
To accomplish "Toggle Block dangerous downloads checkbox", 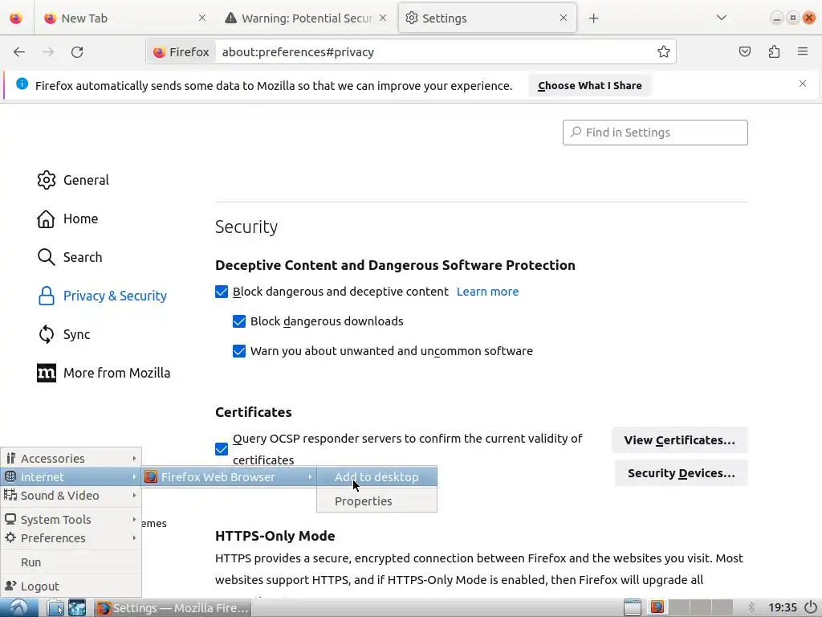I will (239, 321).
